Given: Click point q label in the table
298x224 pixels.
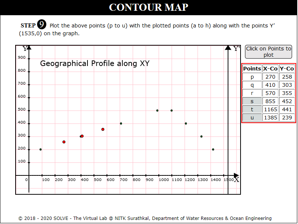Looking at the screenshot, I should pos(252,85).
